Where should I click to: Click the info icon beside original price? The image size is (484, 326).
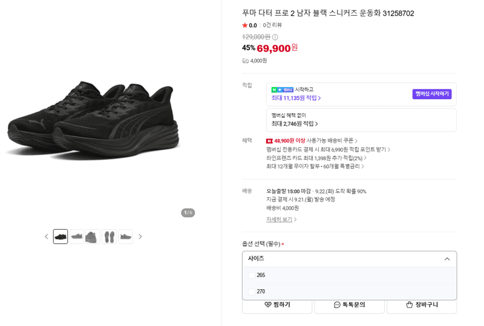click(275, 37)
